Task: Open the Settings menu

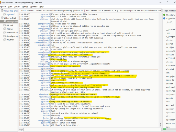Action: [x=25, y=6]
